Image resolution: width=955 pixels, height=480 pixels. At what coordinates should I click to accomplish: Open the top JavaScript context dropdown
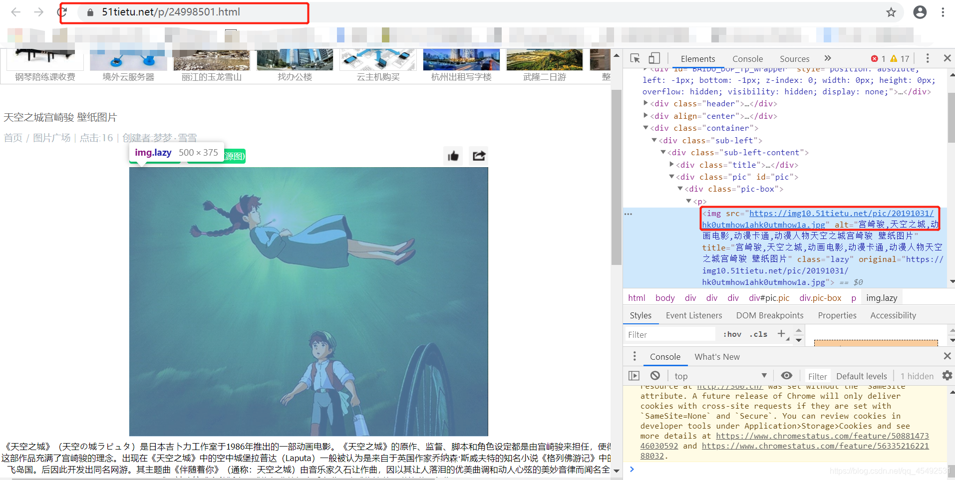click(x=720, y=376)
